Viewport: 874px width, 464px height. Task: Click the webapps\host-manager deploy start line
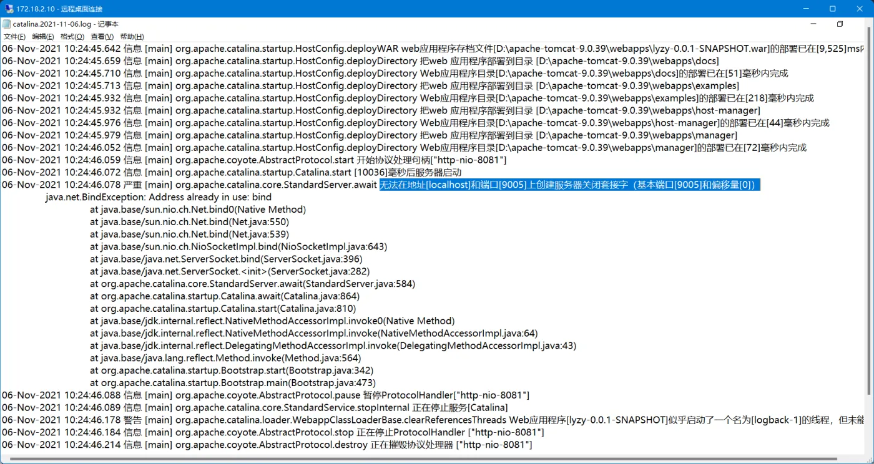point(381,110)
